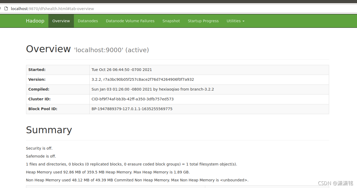This screenshot has height=188, width=357.
Task: Click the '1 files and directories' summary line
Action: pyautogui.click(x=132, y=164)
